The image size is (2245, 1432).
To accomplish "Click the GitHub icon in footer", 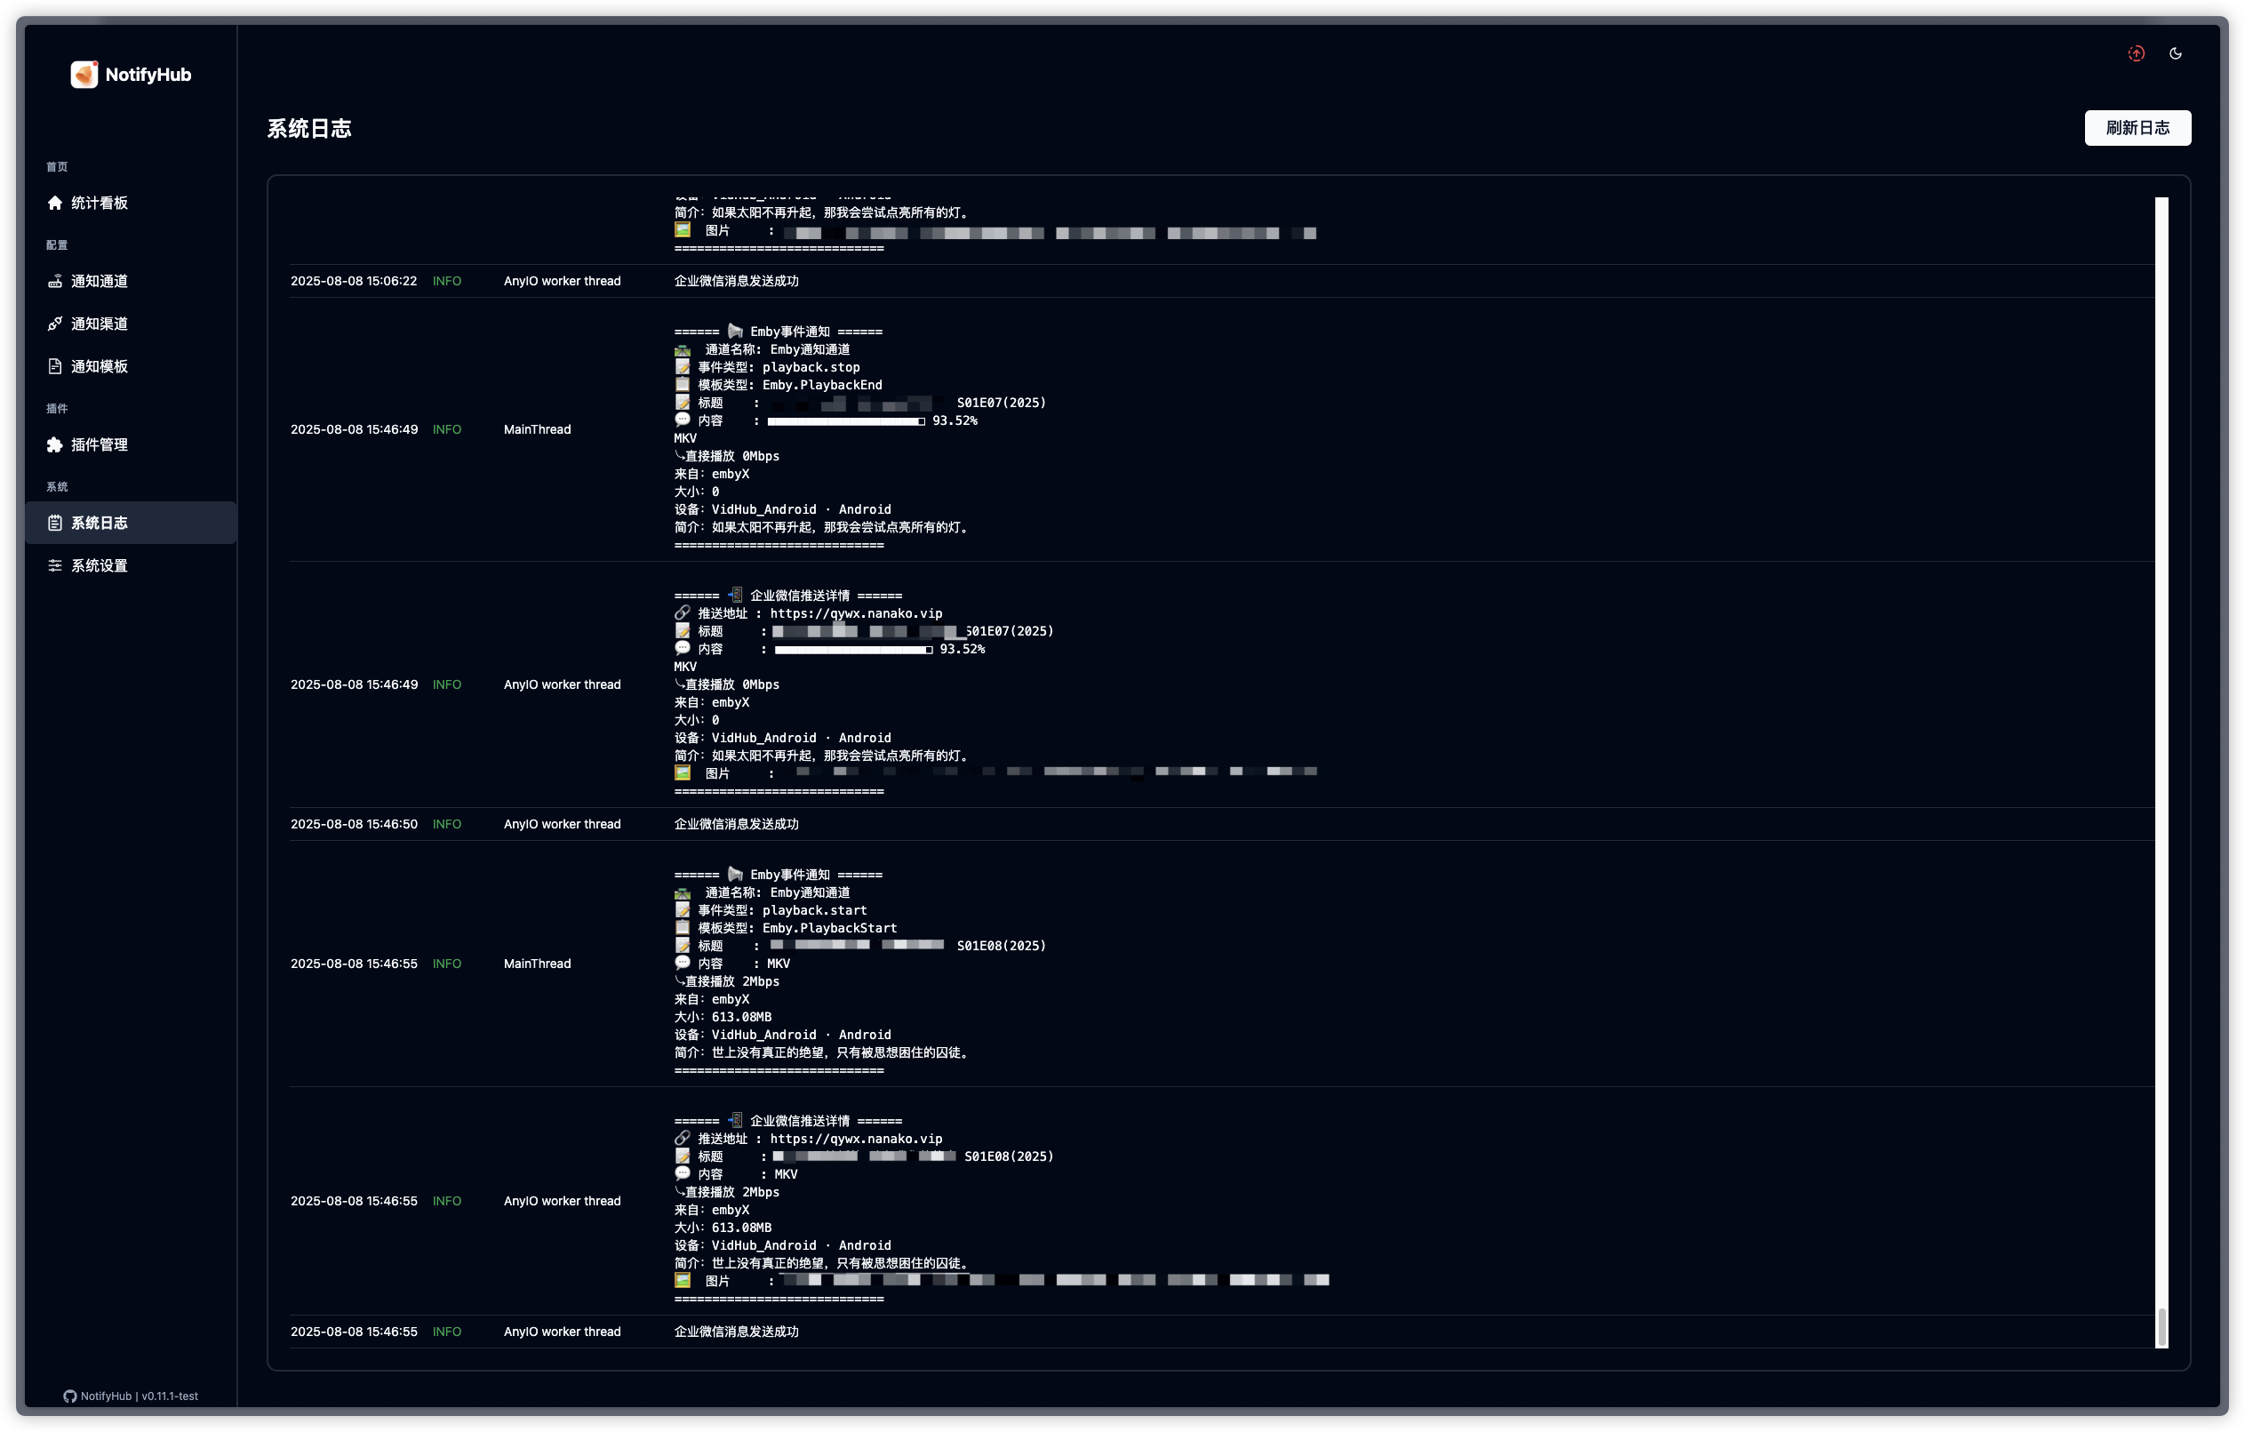I will click(x=70, y=1396).
